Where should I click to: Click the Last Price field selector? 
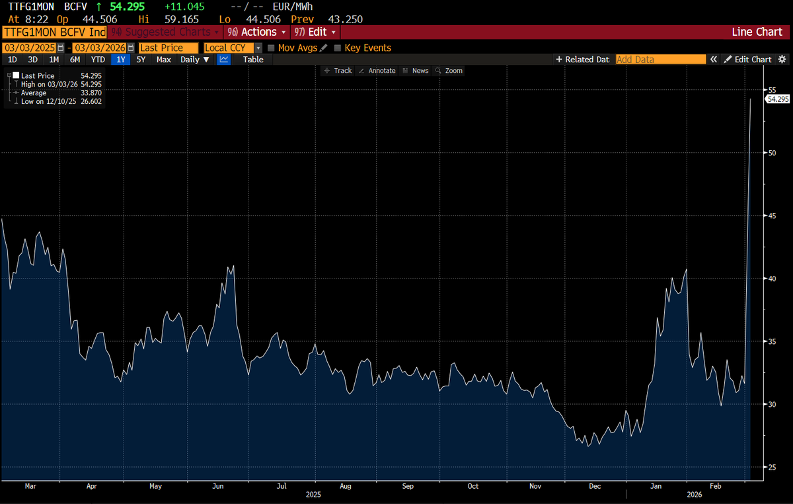pos(169,48)
